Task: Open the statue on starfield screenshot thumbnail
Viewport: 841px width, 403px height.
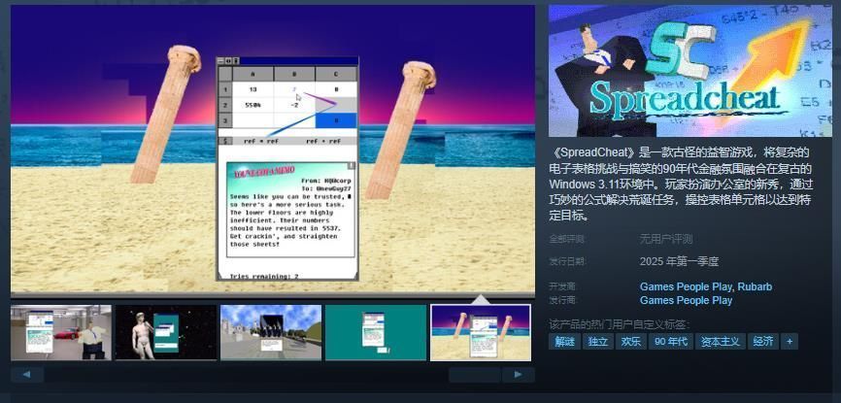Action: tap(166, 333)
